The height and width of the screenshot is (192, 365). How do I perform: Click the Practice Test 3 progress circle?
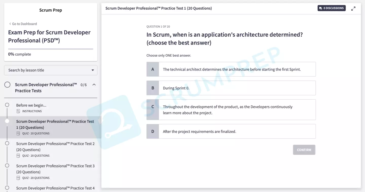click(x=7, y=165)
